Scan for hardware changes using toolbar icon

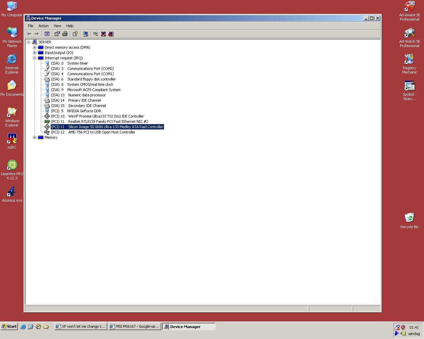pos(85,34)
